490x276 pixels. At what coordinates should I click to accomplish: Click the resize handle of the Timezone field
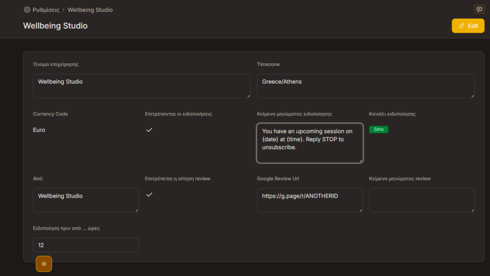pyautogui.click(x=473, y=96)
